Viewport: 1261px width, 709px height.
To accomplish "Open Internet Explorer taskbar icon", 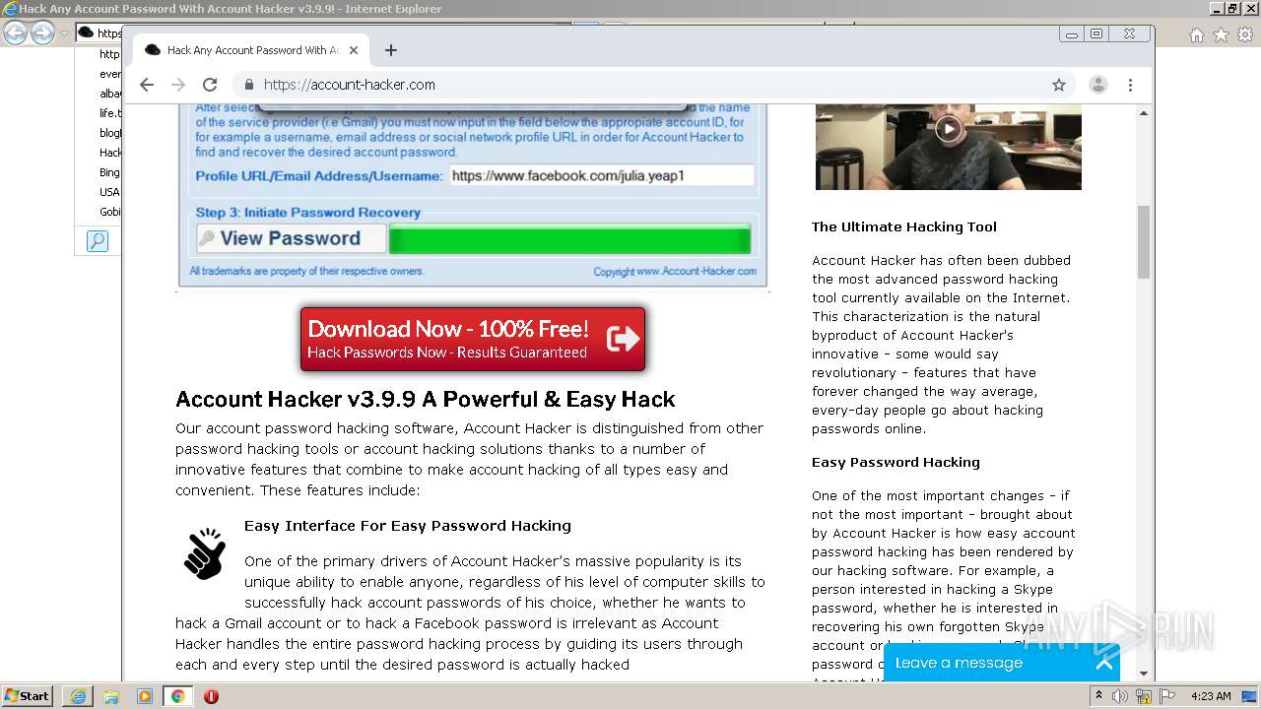I will 79,696.
